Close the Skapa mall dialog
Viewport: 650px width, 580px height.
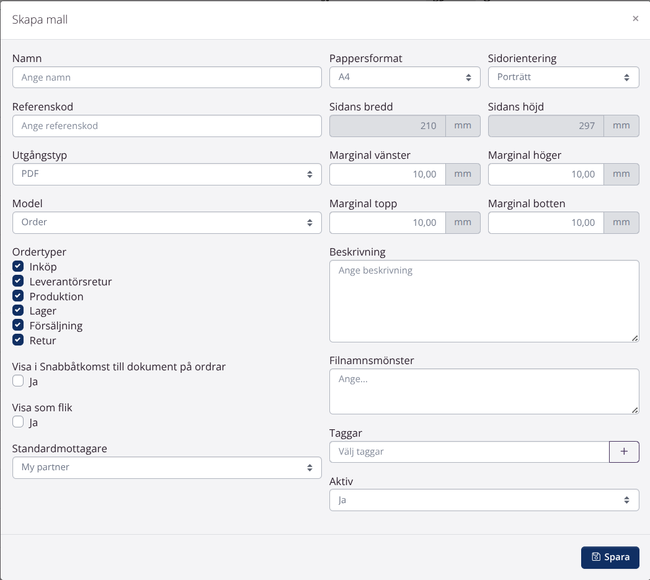[x=635, y=19]
